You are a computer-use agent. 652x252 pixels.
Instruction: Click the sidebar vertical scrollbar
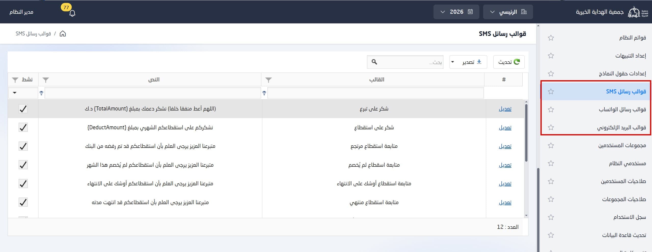538,210
